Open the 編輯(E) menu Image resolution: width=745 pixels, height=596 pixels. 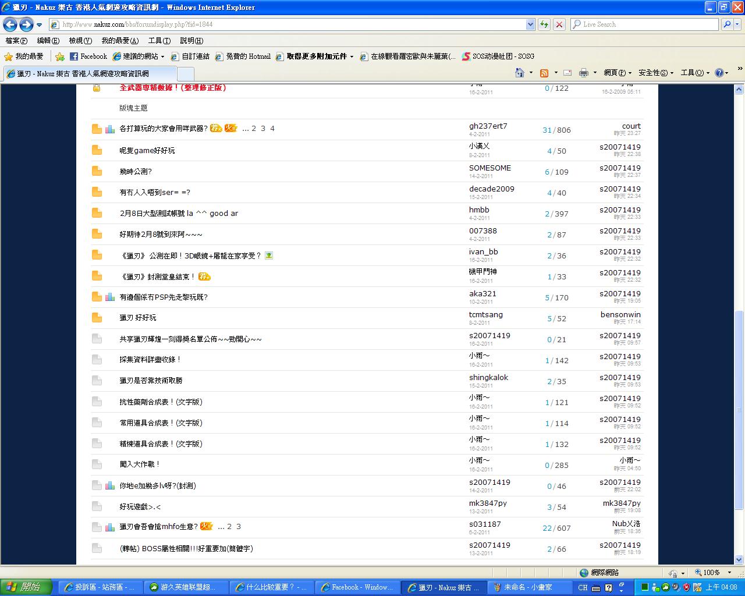click(48, 41)
